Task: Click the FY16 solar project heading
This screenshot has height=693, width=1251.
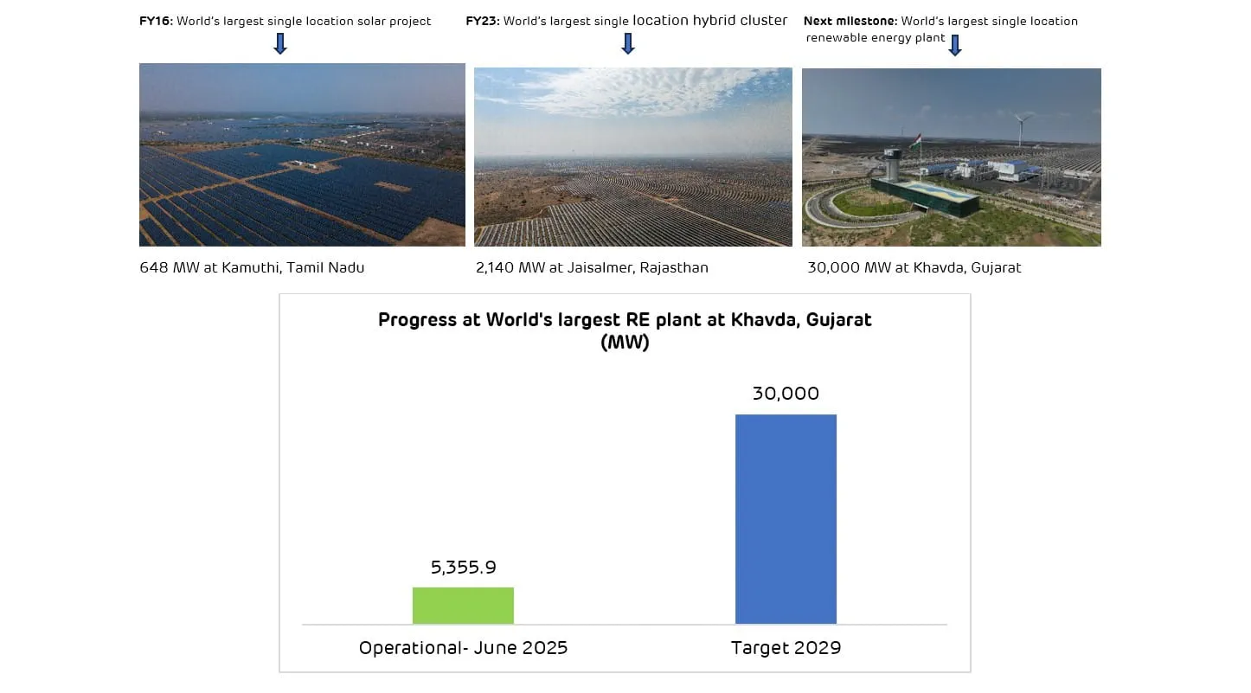Action: [x=285, y=21]
